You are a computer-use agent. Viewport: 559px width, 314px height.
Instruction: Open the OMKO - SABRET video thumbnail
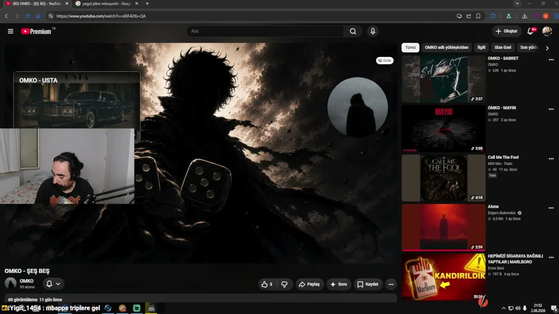point(443,79)
